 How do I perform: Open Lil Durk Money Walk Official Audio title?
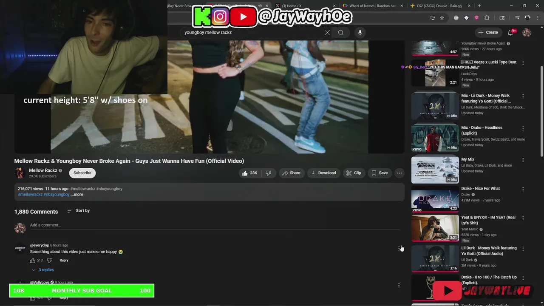coord(489,251)
